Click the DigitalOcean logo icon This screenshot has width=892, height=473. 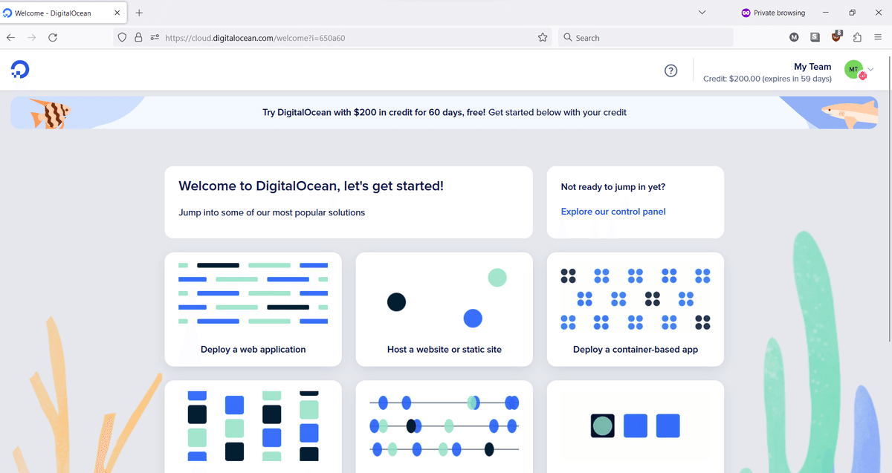tap(20, 70)
